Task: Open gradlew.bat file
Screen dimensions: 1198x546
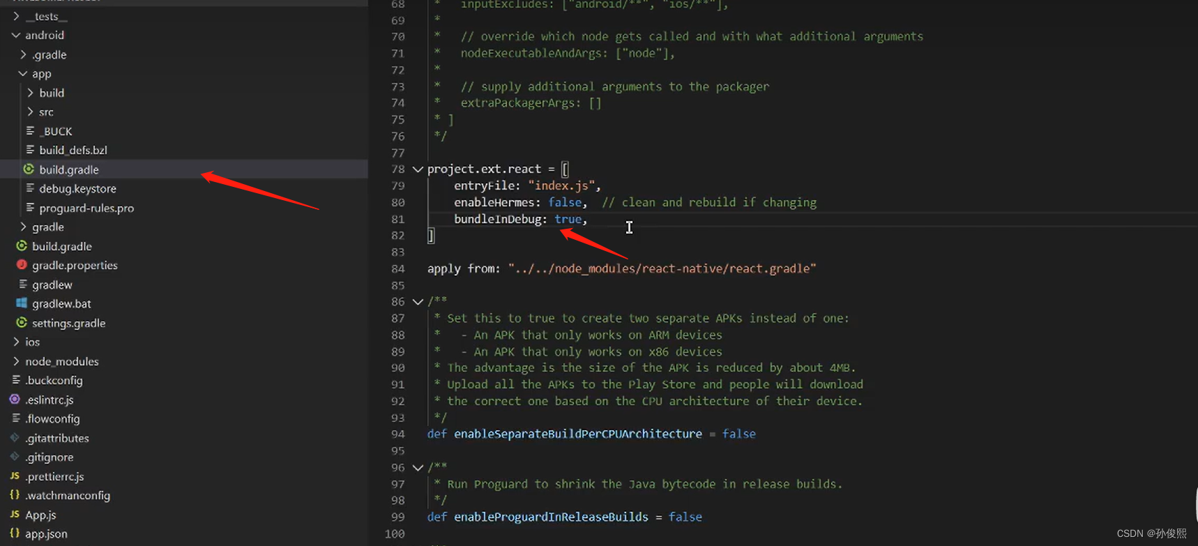Action: pyautogui.click(x=61, y=303)
